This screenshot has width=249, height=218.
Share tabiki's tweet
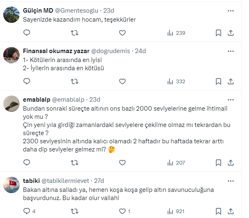[x=231, y=211]
